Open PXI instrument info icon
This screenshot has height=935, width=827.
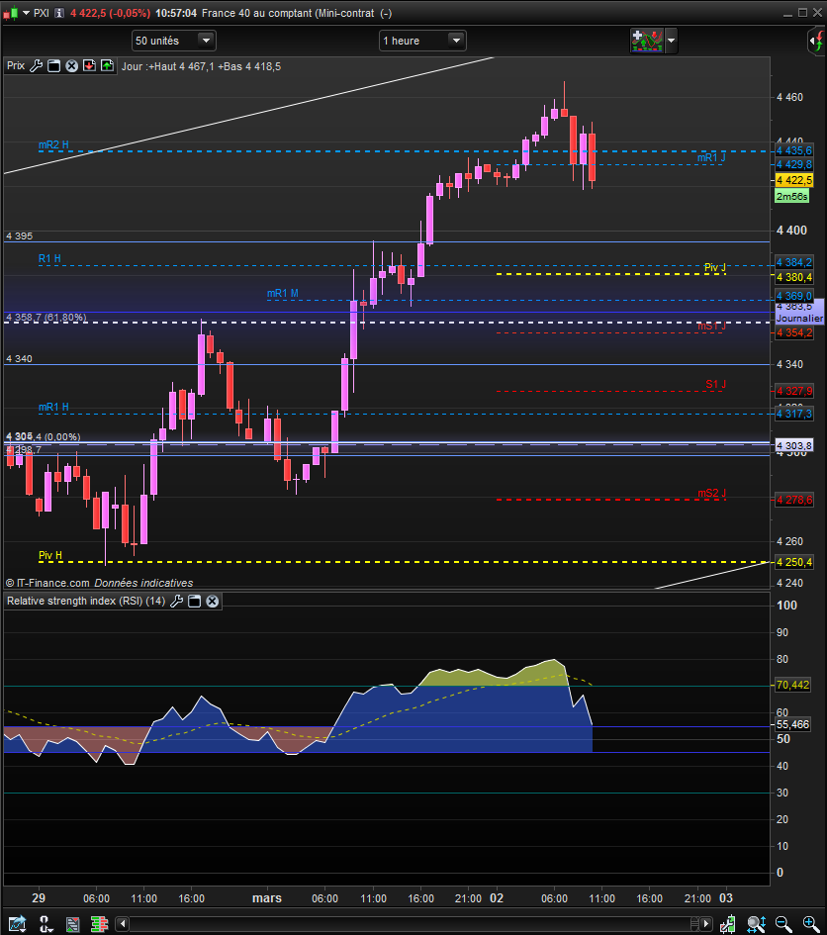coord(59,13)
